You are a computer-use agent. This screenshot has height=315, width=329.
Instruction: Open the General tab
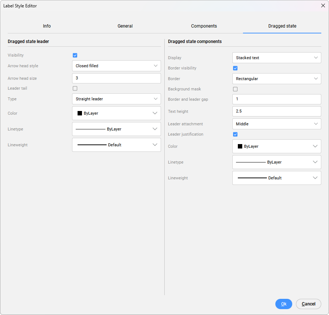click(125, 26)
